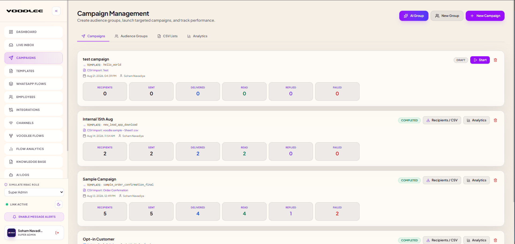Click the New Group button
The width and height of the screenshot is (515, 244).
[447, 16]
